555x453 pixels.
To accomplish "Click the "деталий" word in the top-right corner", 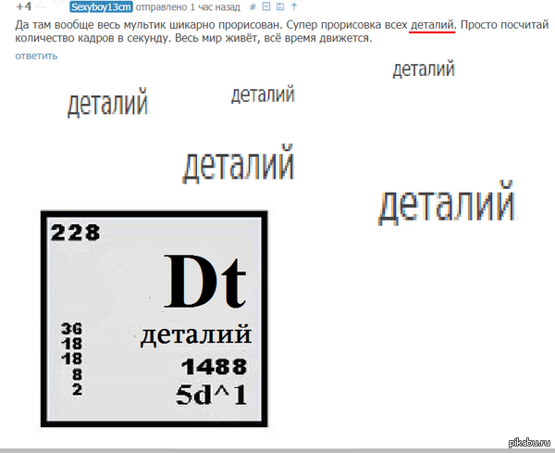I will coord(423,69).
